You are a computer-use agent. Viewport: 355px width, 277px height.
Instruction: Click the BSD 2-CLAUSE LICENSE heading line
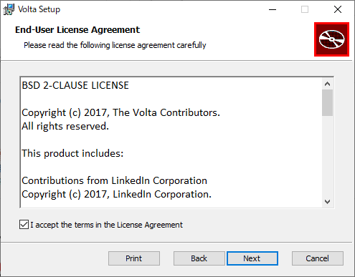pyautogui.click(x=75, y=85)
